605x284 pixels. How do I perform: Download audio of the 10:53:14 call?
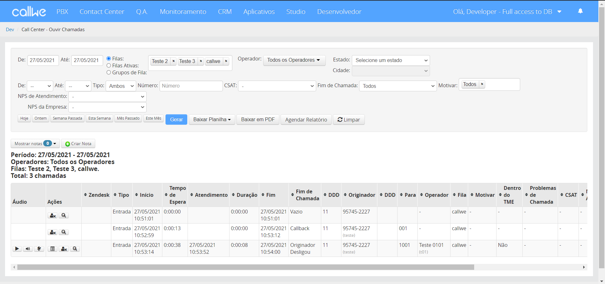39,249
